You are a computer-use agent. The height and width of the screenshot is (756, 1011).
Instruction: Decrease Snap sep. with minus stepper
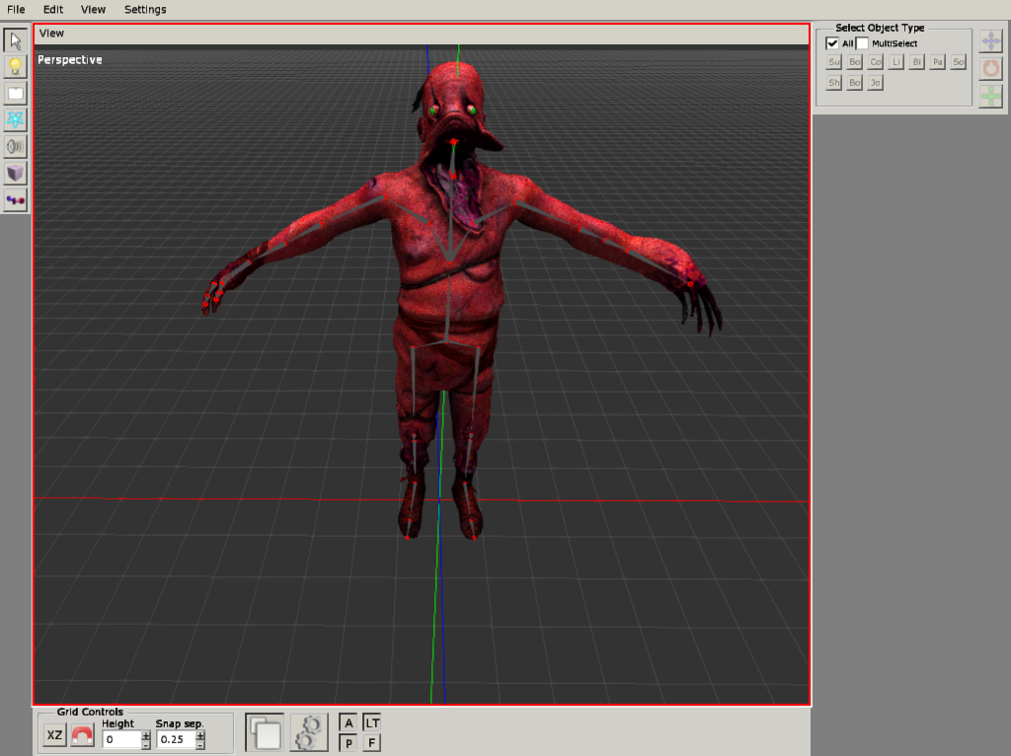(x=201, y=745)
